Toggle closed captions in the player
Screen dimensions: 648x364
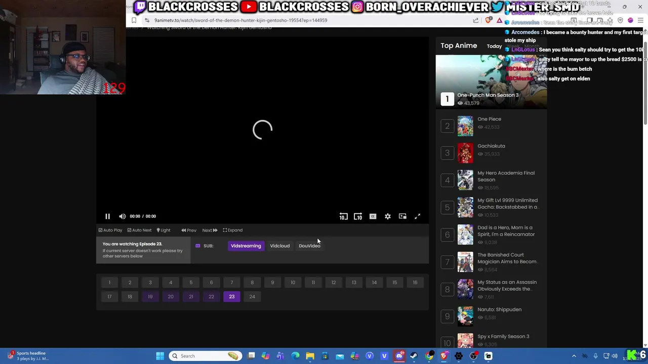(x=373, y=216)
